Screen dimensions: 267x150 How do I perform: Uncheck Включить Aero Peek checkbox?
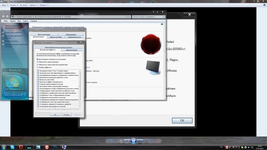click(38, 80)
